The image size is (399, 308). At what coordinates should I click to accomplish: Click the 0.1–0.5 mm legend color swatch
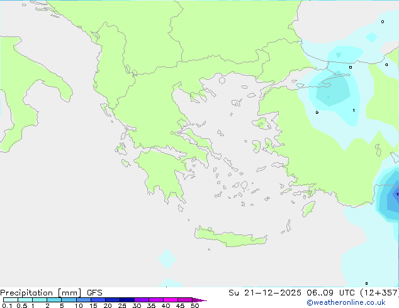11,300
